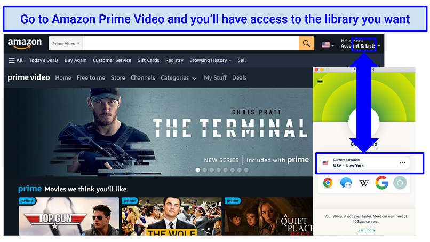Open the ExpressVPN hamburger menu
This screenshot has height=242, width=430.
(320, 81)
